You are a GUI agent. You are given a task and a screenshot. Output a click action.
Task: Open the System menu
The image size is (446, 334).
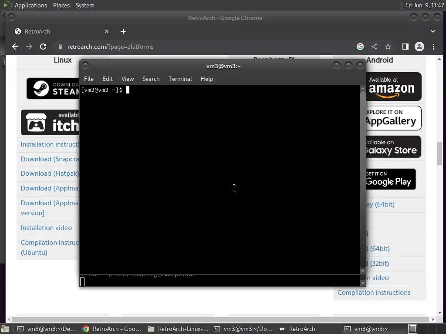[x=85, y=5]
